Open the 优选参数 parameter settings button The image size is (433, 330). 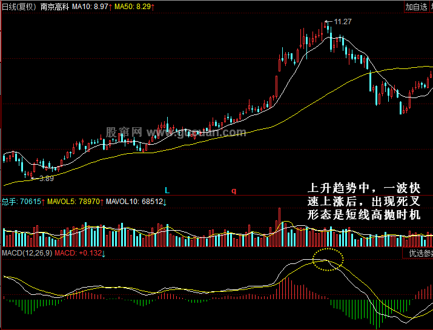[x=418, y=253]
